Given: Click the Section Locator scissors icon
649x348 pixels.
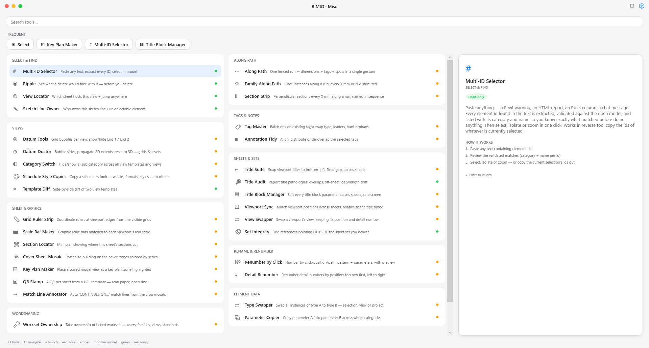Looking at the screenshot, I should click(16, 244).
